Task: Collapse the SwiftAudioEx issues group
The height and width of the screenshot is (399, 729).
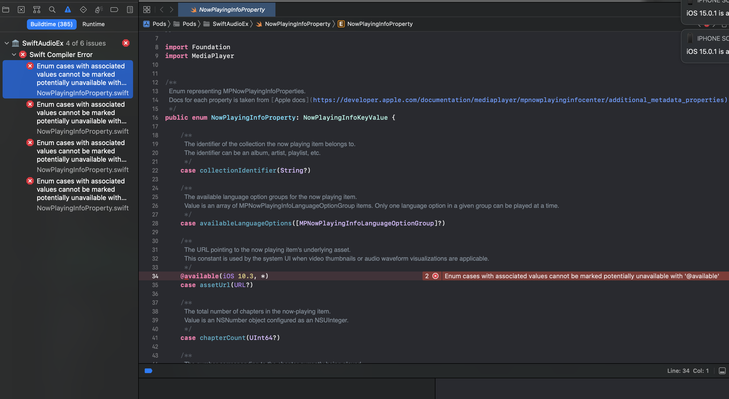Action: pyautogui.click(x=6, y=43)
